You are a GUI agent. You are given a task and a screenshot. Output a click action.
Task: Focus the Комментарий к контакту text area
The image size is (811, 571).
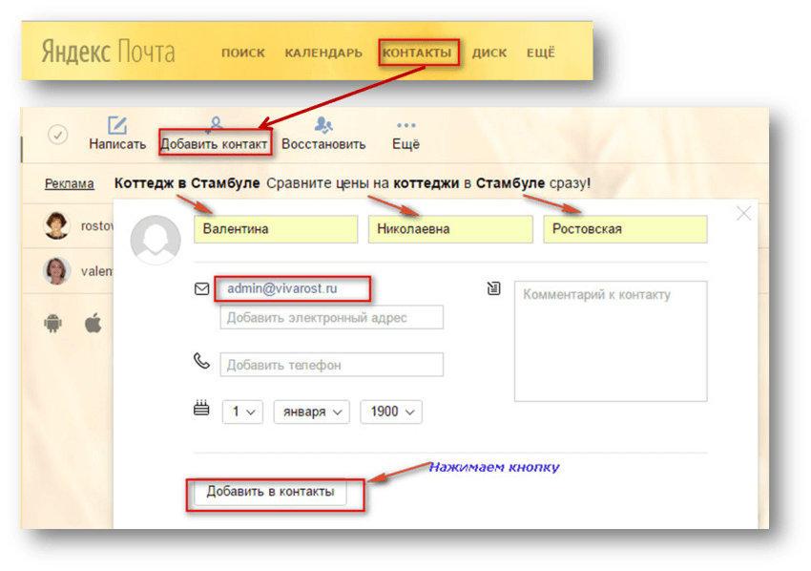[611, 341]
